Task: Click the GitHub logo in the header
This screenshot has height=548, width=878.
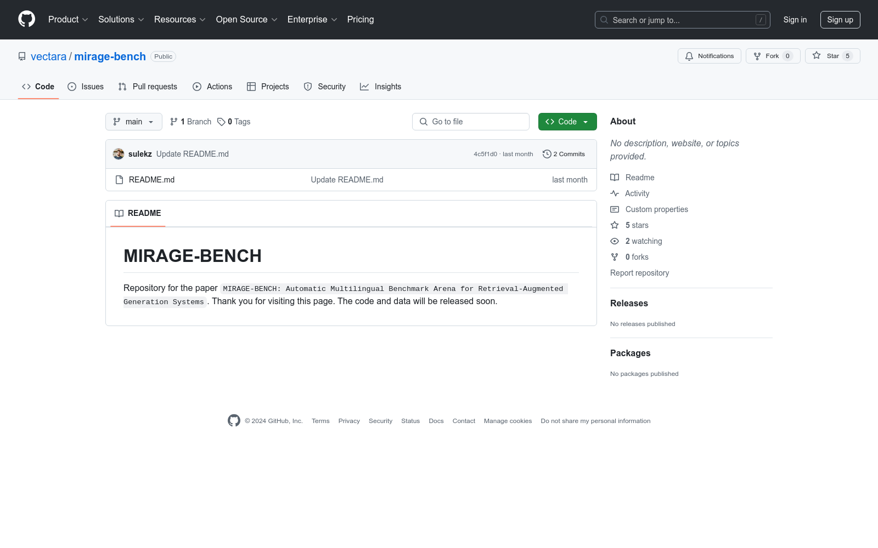Action: click(x=26, y=19)
